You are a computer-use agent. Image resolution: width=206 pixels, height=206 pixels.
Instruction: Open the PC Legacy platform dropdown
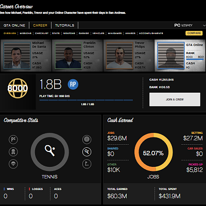click(x=190, y=25)
